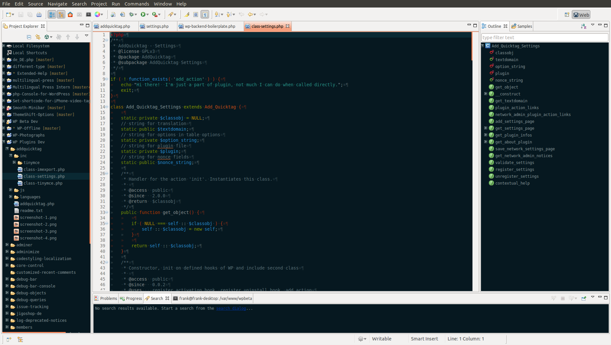Click the Pin search view icon
This screenshot has height=345, width=611.
[584, 298]
